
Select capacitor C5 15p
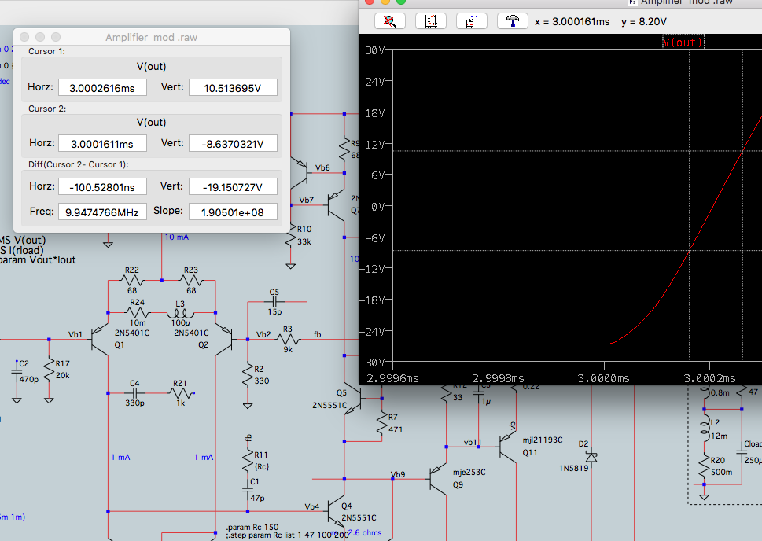[274, 302]
